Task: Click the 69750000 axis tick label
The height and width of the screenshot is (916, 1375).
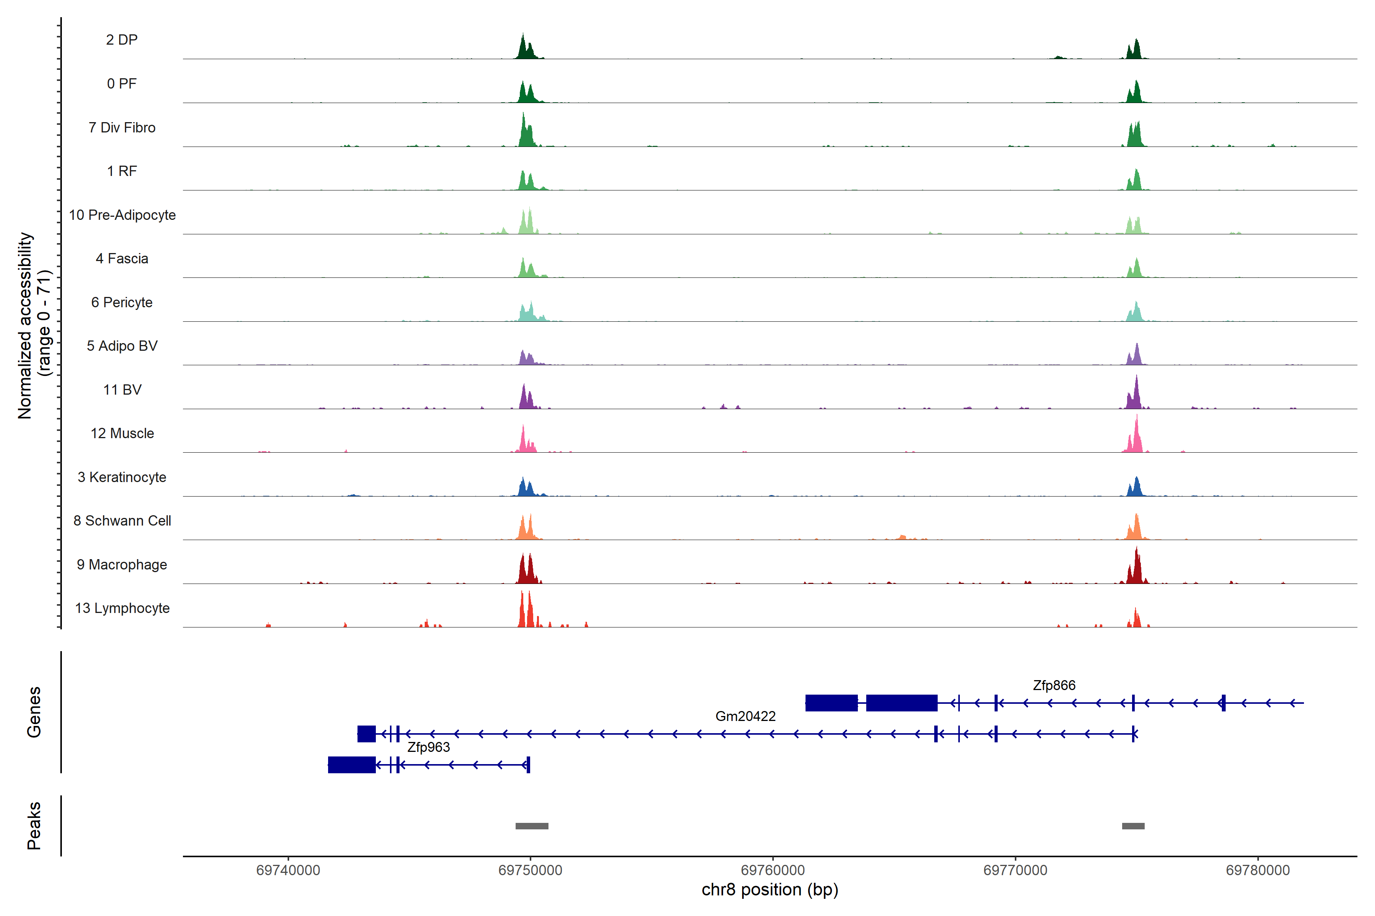Action: pos(530,871)
